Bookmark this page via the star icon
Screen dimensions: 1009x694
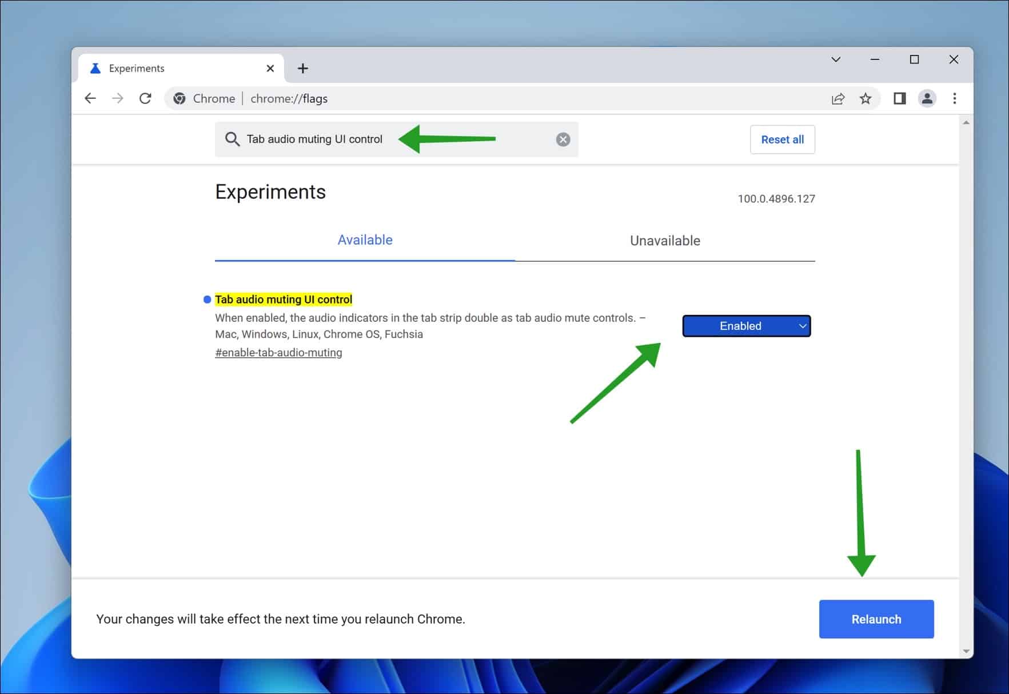[866, 98]
